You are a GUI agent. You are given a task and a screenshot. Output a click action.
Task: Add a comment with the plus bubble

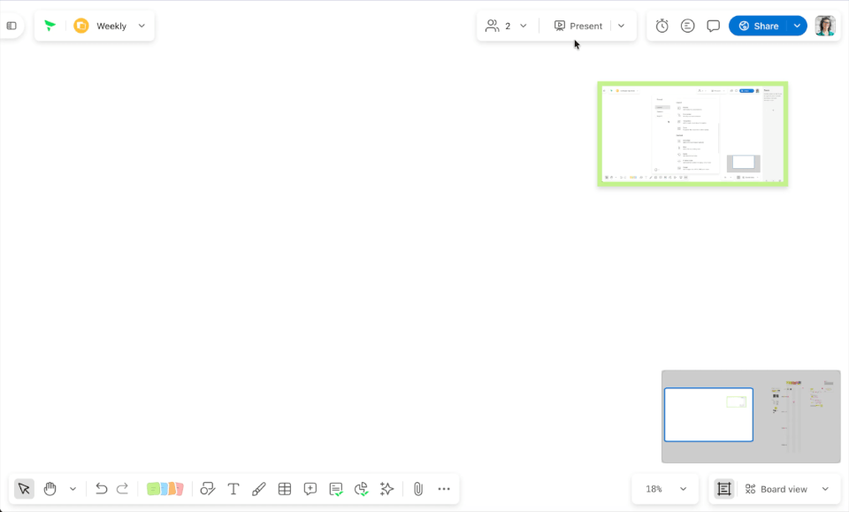click(x=310, y=489)
